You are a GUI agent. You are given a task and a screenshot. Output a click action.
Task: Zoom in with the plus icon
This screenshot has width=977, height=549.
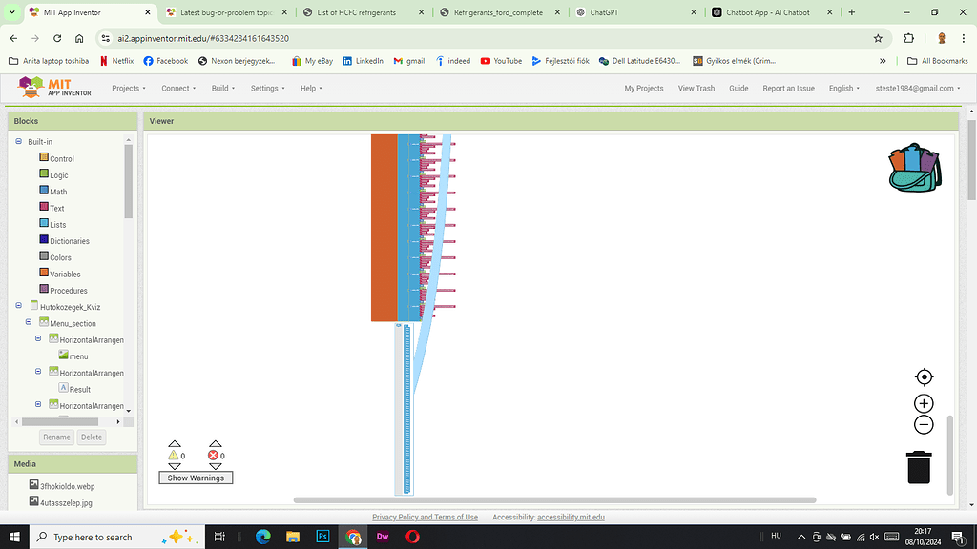tap(924, 403)
